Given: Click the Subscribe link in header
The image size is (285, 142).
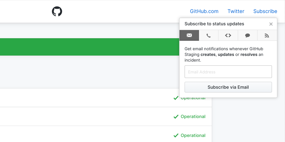Looking at the screenshot, I should (265, 11).
